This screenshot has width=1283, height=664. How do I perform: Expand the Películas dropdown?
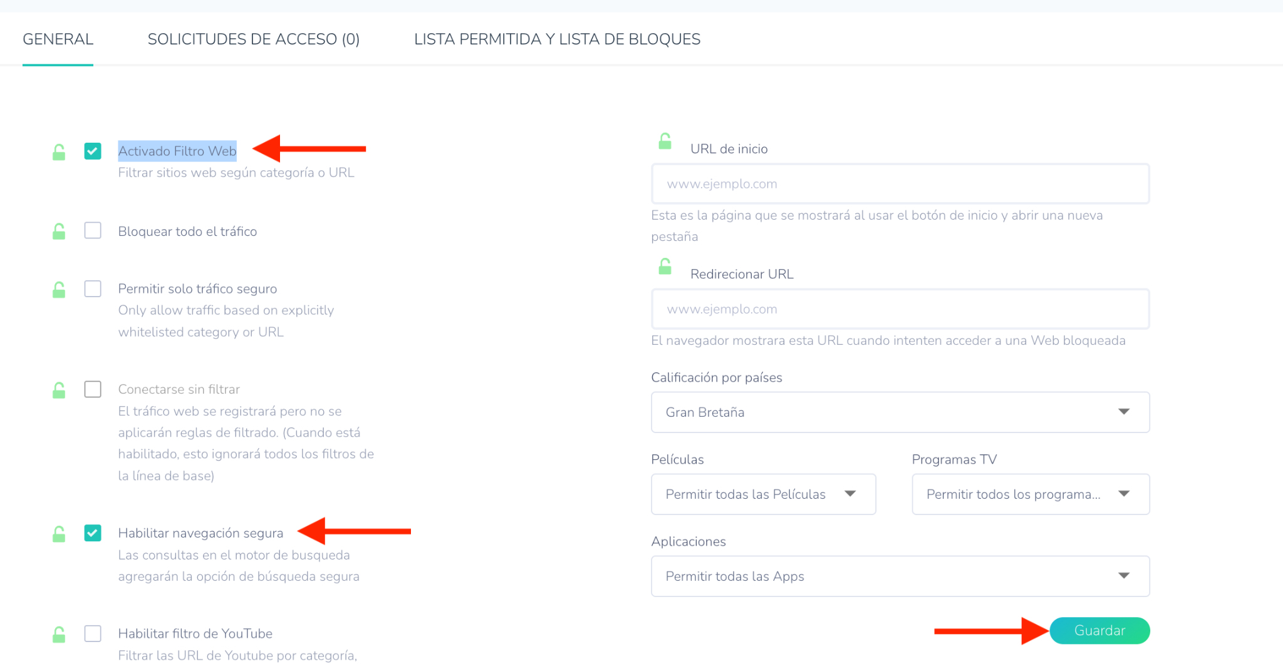(763, 494)
